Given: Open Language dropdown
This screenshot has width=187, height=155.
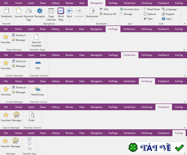Looking at the screenshot, I should coord(170,9).
